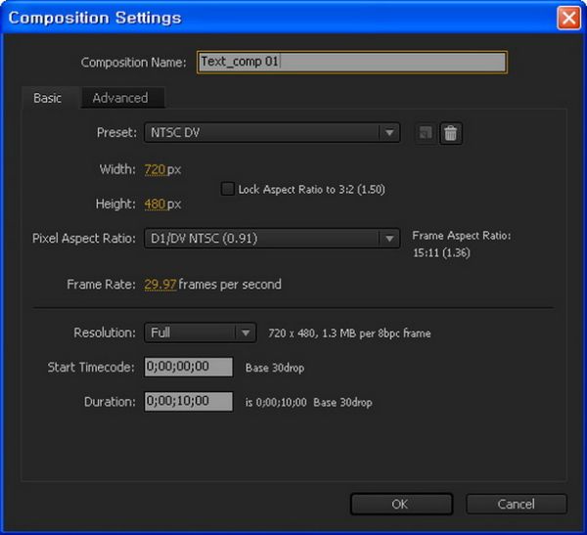587x535 pixels.
Task: Open the Resolution dropdown set to Full
Action: coord(201,333)
